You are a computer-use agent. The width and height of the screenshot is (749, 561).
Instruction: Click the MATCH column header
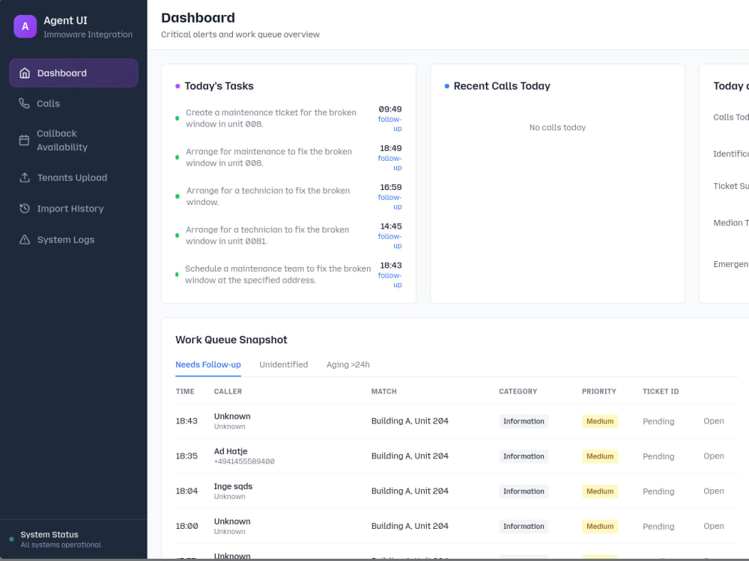(x=384, y=391)
